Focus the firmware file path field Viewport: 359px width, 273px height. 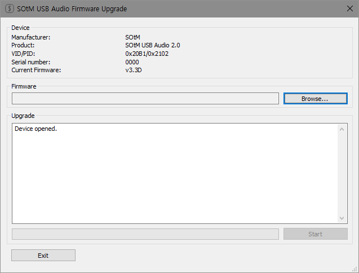(x=145, y=99)
